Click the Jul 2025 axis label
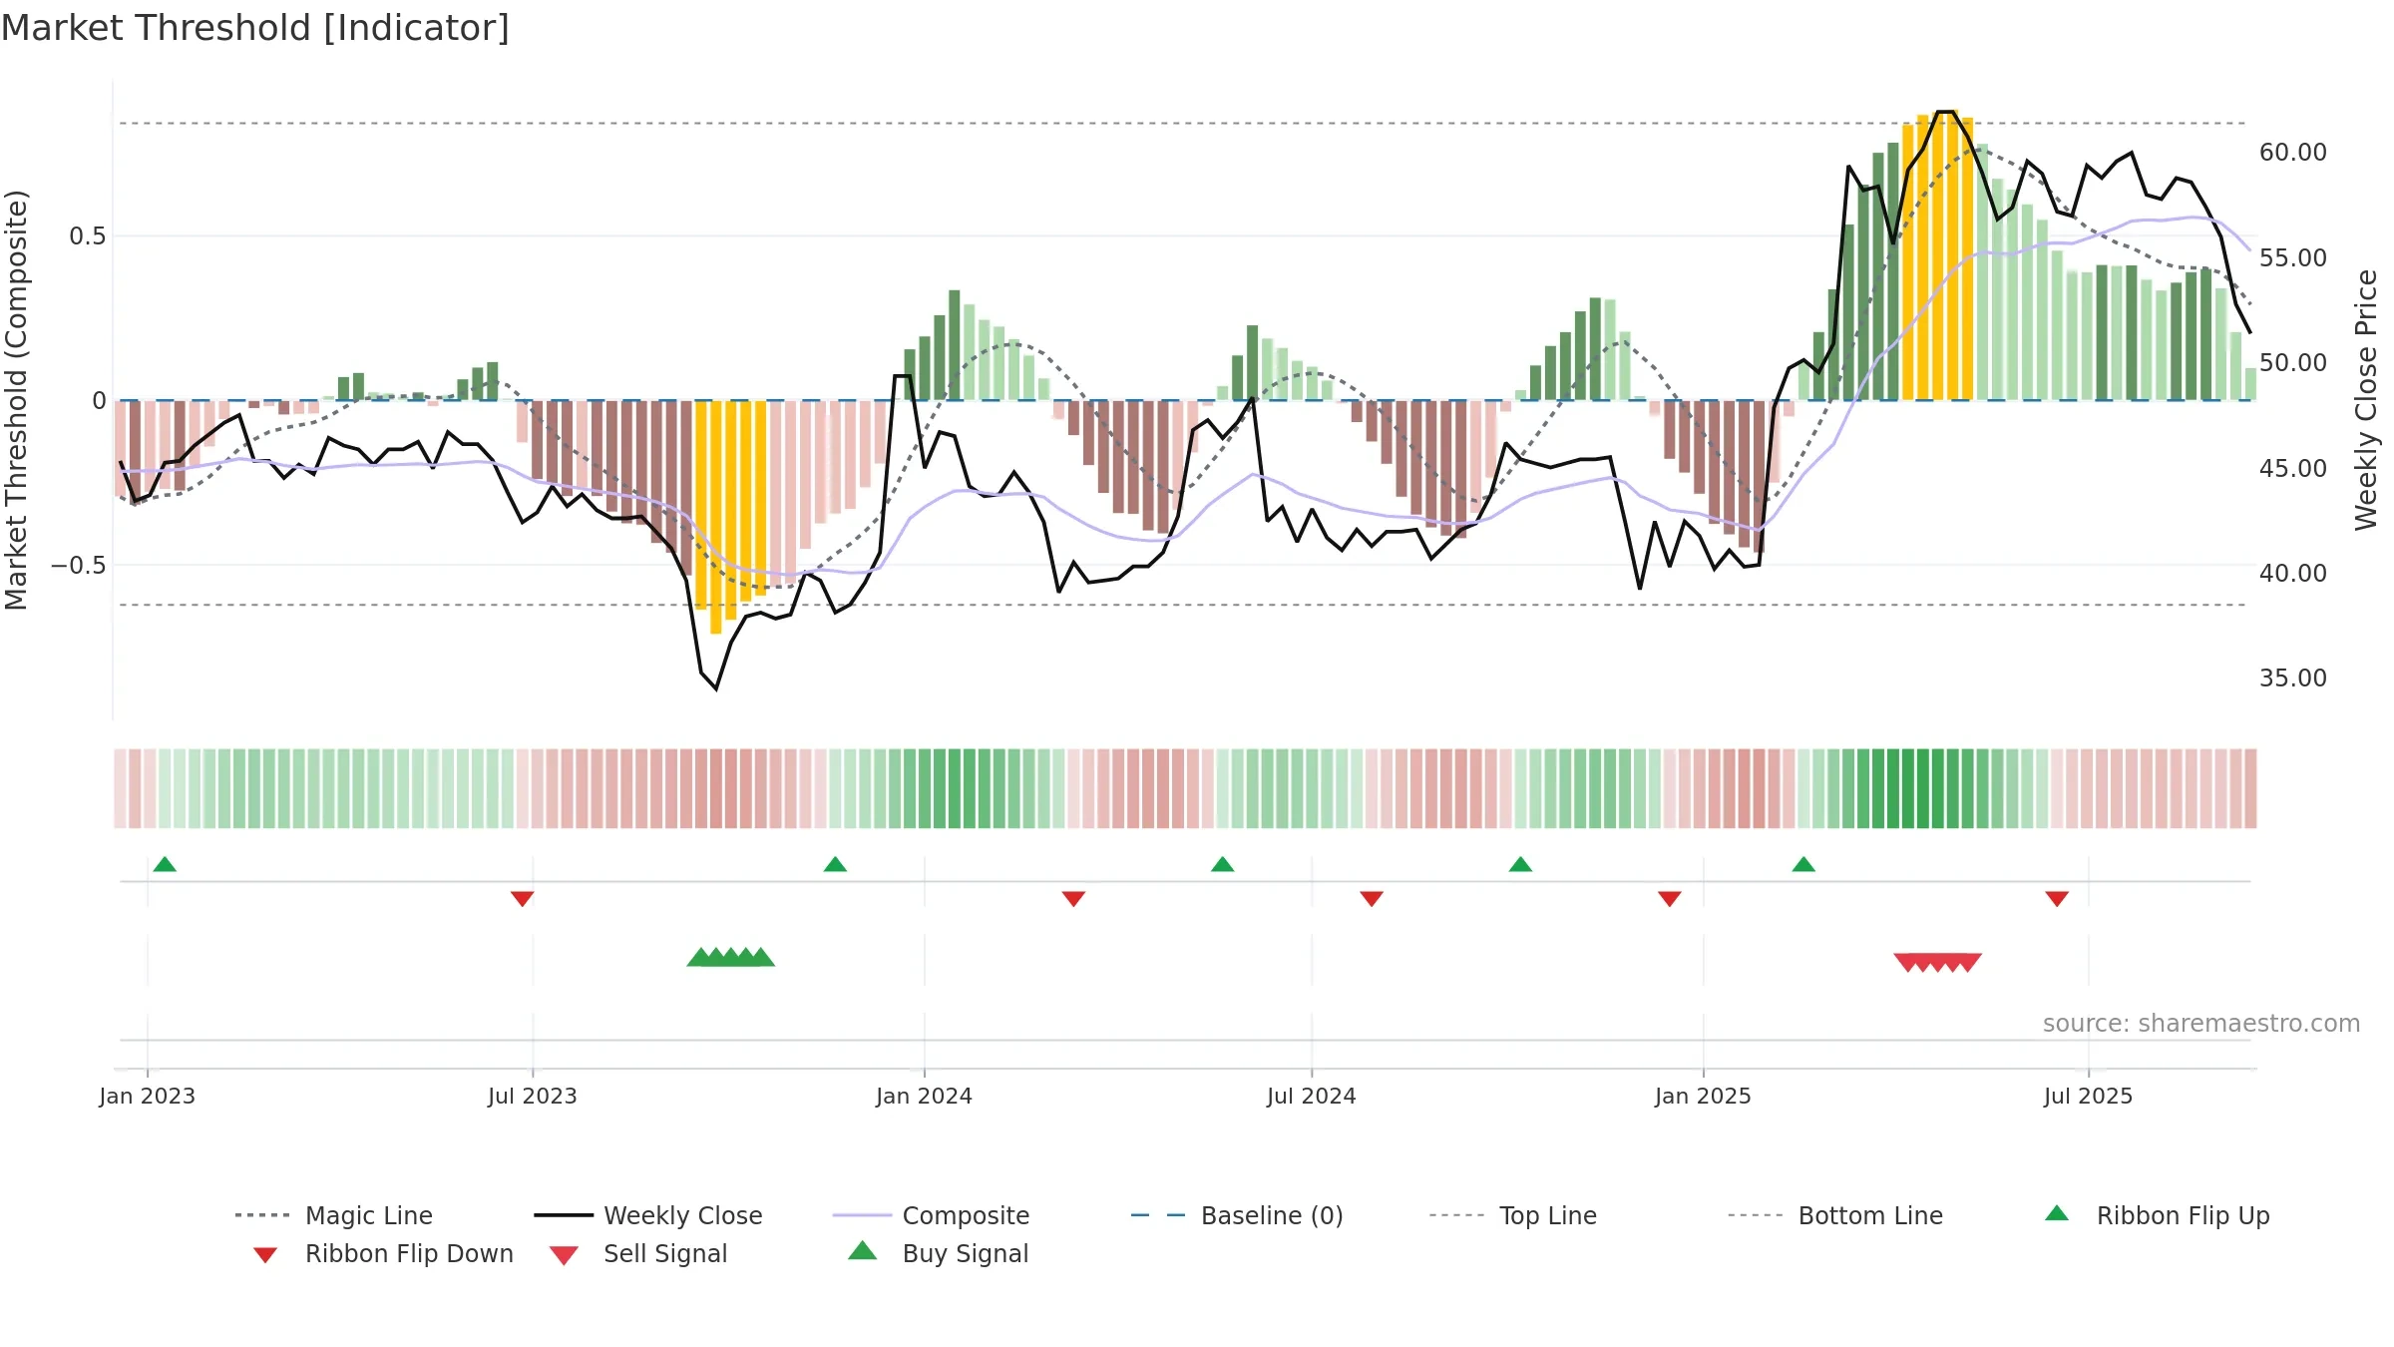This screenshot has width=2394, height=1347. (x=2089, y=1097)
